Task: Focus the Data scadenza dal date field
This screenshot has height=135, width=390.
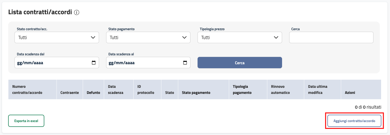Action: [x=51, y=63]
